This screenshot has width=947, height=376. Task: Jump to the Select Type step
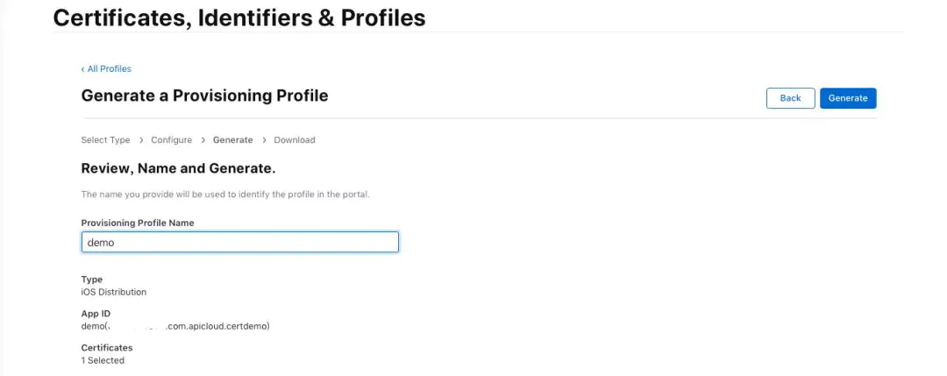point(105,140)
